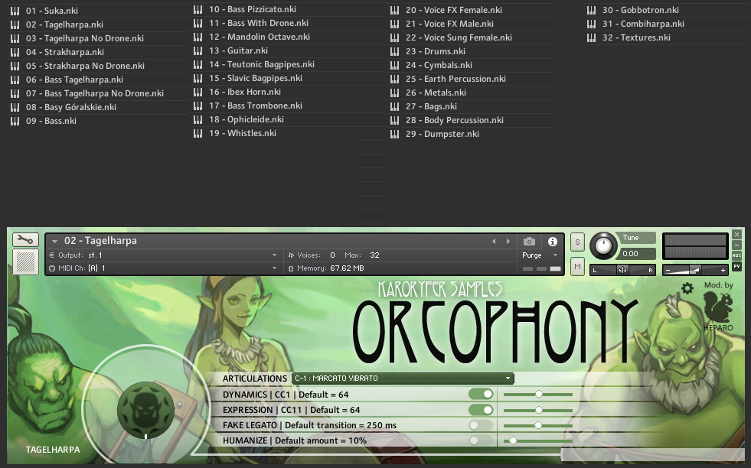Click the Tune value 0.00 field
751x468 pixels.
pyautogui.click(x=638, y=254)
